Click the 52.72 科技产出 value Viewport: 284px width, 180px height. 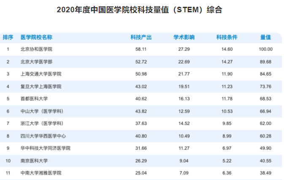point(141,62)
